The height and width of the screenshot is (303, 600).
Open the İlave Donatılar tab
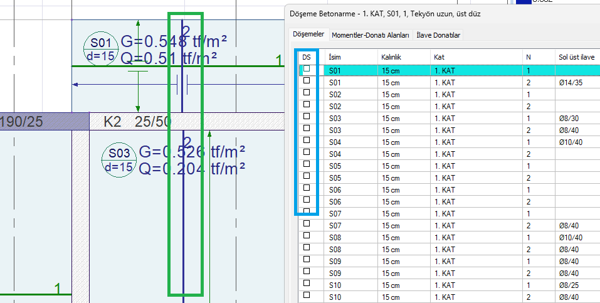(x=438, y=35)
